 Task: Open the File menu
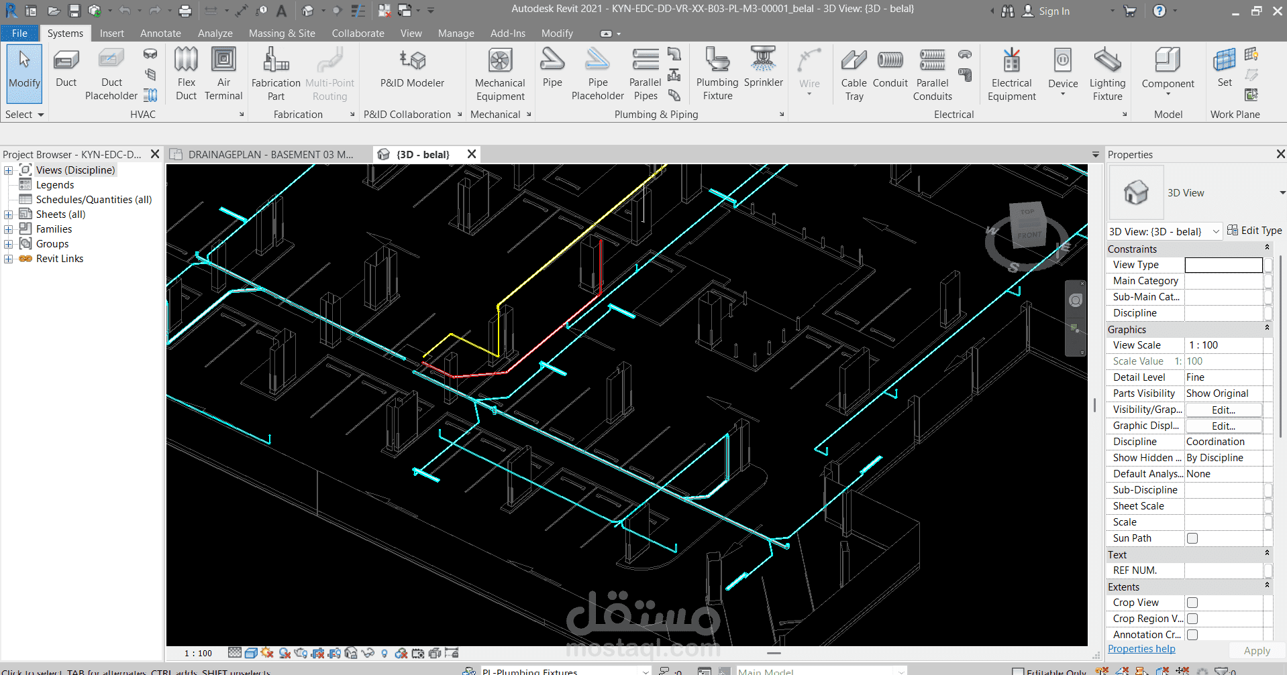[x=19, y=33]
